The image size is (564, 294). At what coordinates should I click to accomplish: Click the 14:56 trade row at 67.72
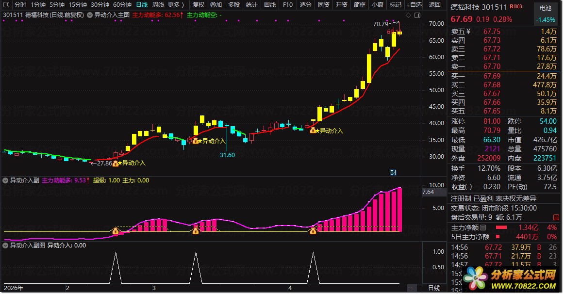[504, 247]
